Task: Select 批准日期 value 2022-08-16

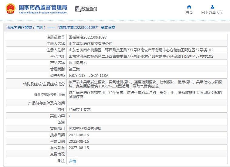Action: pyautogui.click(x=79, y=135)
